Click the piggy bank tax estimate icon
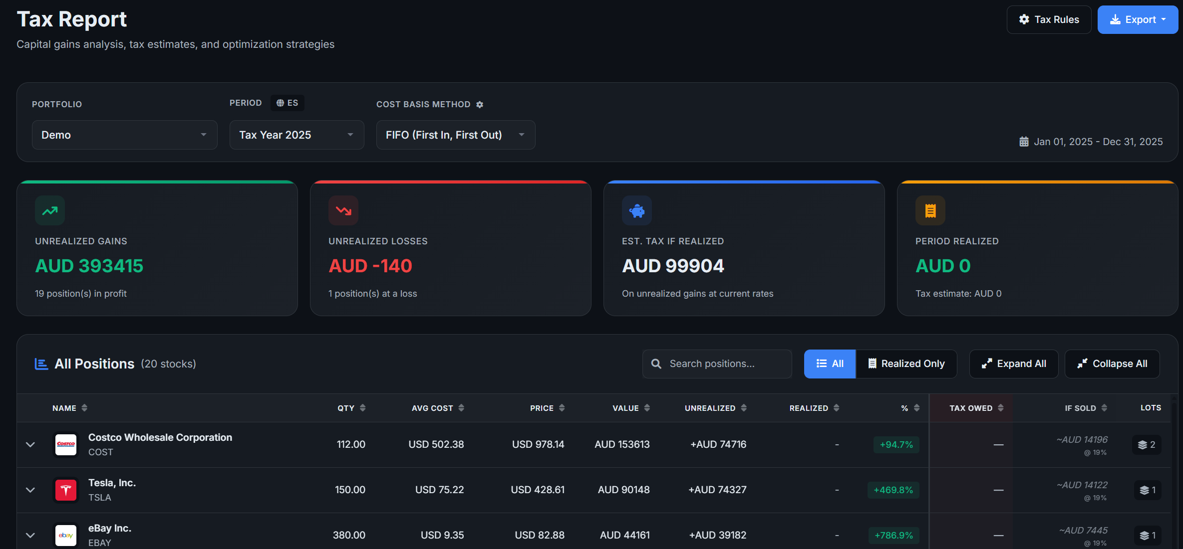This screenshot has width=1183, height=549. point(637,211)
